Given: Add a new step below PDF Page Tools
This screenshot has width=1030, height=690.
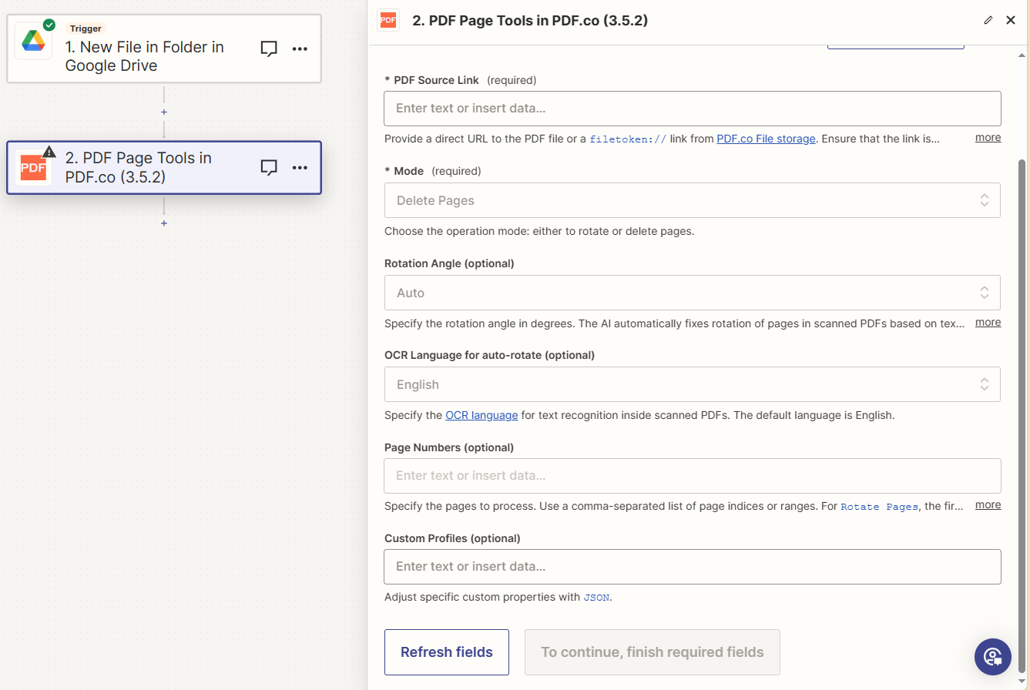Looking at the screenshot, I should click(164, 223).
